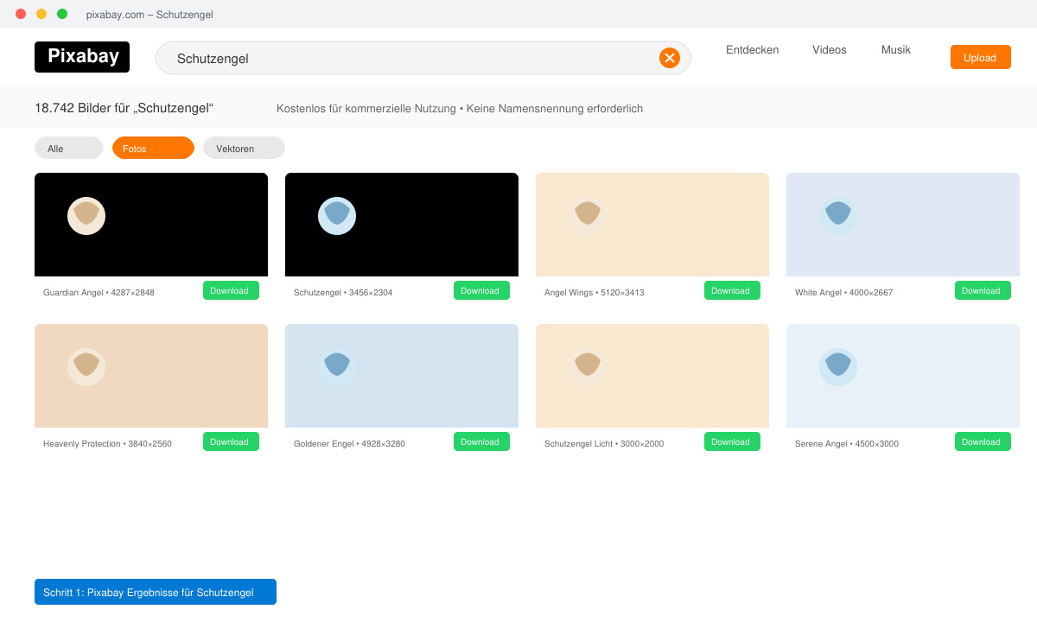Download the Guardian Angel image
This screenshot has height=622, width=1037.
[x=231, y=290]
